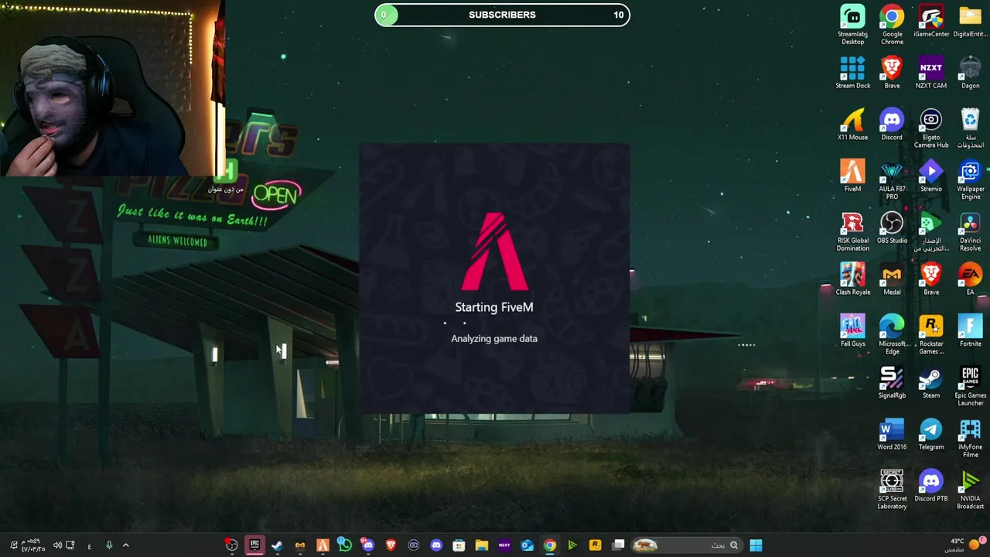Image resolution: width=990 pixels, height=557 pixels.
Task: Launch Microsoft Edge from the desktop
Action: (x=892, y=334)
